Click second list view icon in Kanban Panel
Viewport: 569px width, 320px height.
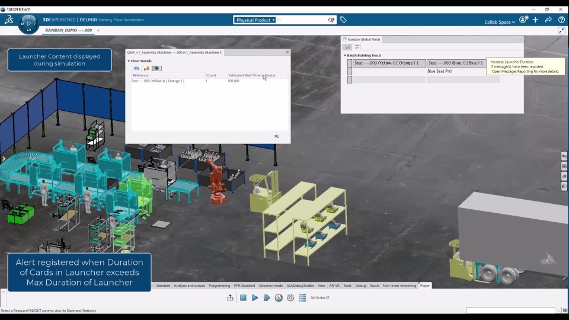357,47
